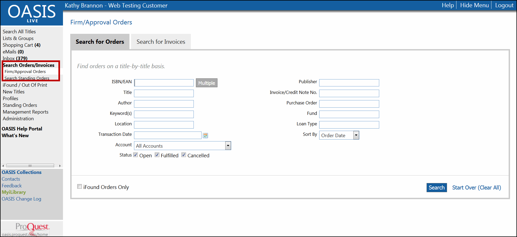The width and height of the screenshot is (517, 237).
Task: Open Search All Titles in sidebar
Action: tap(19, 32)
